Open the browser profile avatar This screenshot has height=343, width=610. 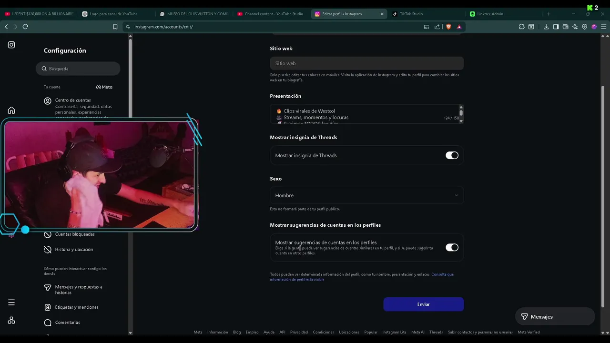pos(594,27)
